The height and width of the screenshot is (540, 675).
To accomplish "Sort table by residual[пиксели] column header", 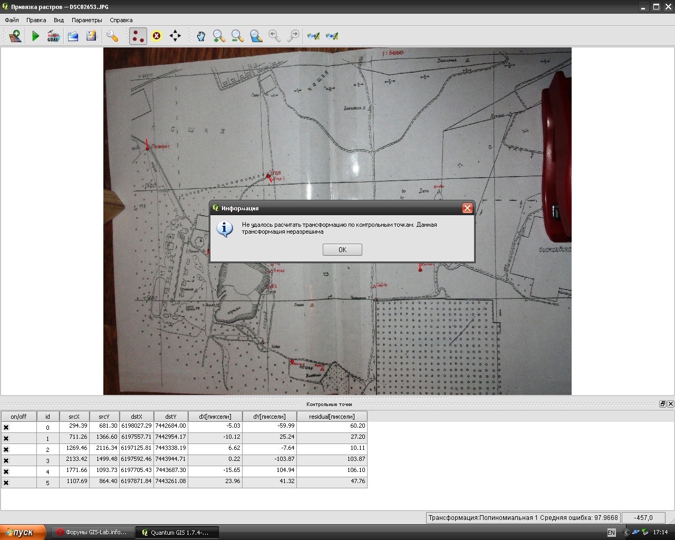I will tap(332, 417).
